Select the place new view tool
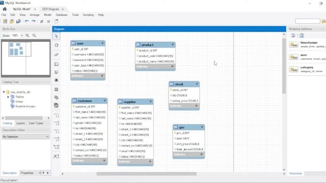 pyautogui.click(x=56, y=97)
